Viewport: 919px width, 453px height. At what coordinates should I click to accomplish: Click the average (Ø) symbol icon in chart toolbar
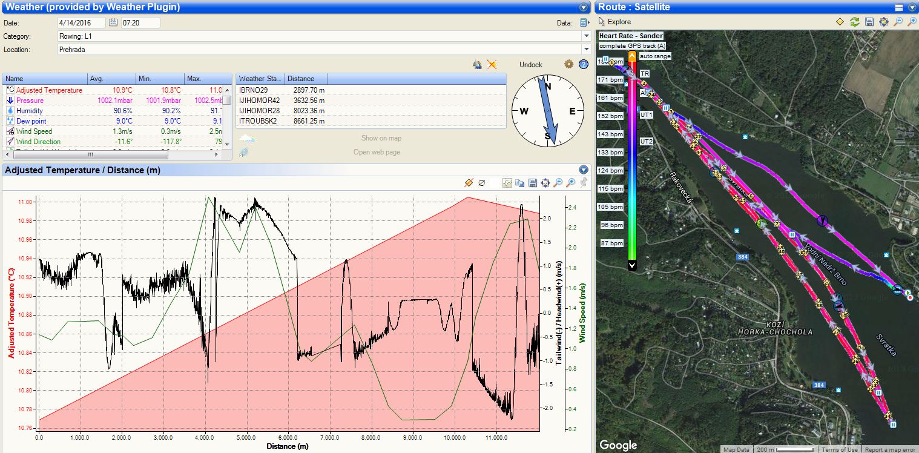pyautogui.click(x=482, y=182)
